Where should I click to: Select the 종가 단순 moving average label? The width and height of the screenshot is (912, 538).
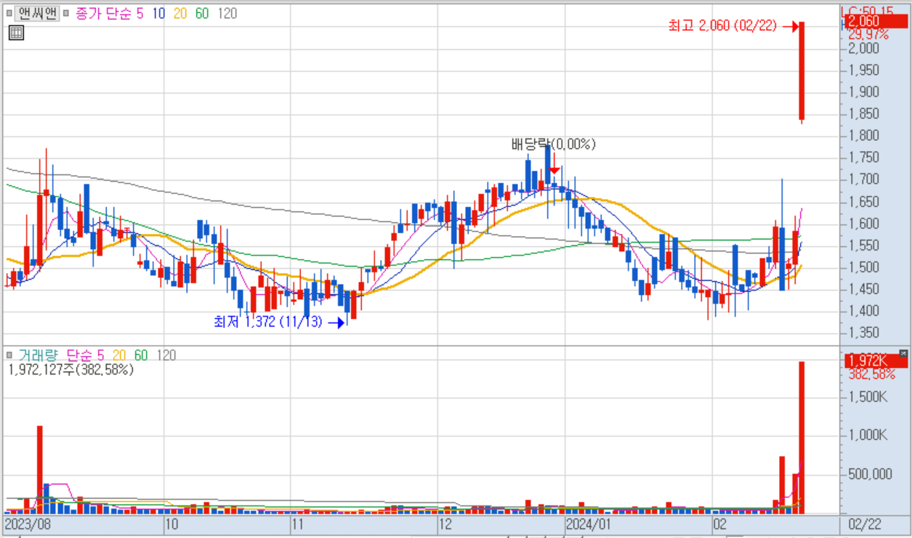pyautogui.click(x=104, y=13)
